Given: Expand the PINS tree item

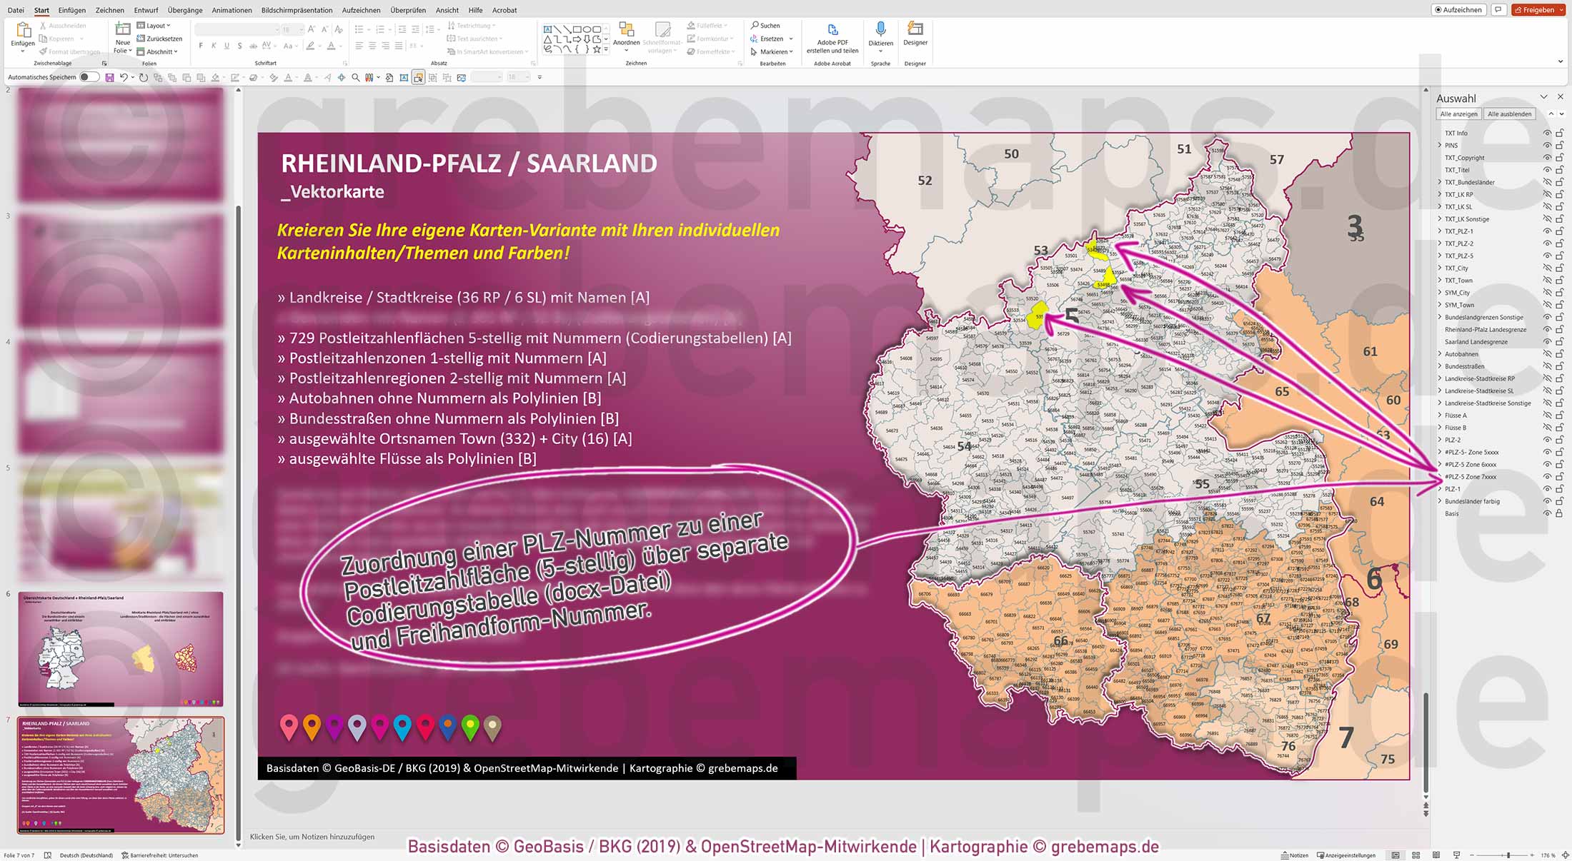Looking at the screenshot, I should tap(1438, 145).
